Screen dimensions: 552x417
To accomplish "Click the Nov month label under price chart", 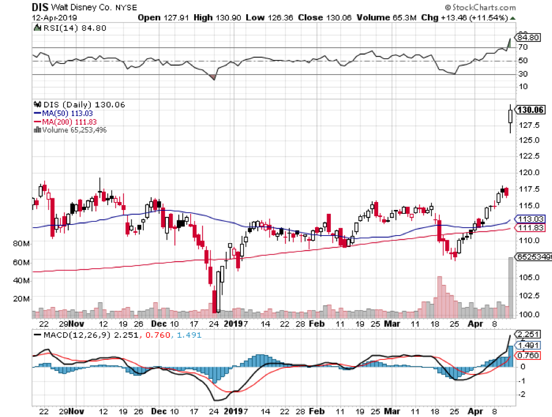I will click(76, 324).
